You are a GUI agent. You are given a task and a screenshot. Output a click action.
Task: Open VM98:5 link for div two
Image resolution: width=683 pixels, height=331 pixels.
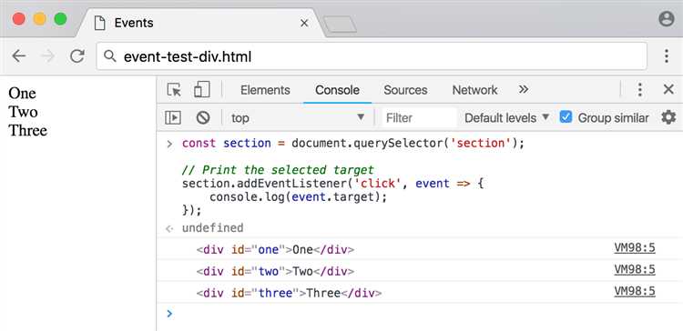click(635, 269)
